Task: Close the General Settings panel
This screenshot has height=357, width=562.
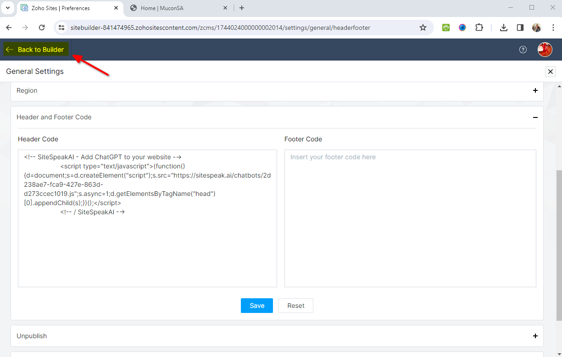Action: pos(551,72)
